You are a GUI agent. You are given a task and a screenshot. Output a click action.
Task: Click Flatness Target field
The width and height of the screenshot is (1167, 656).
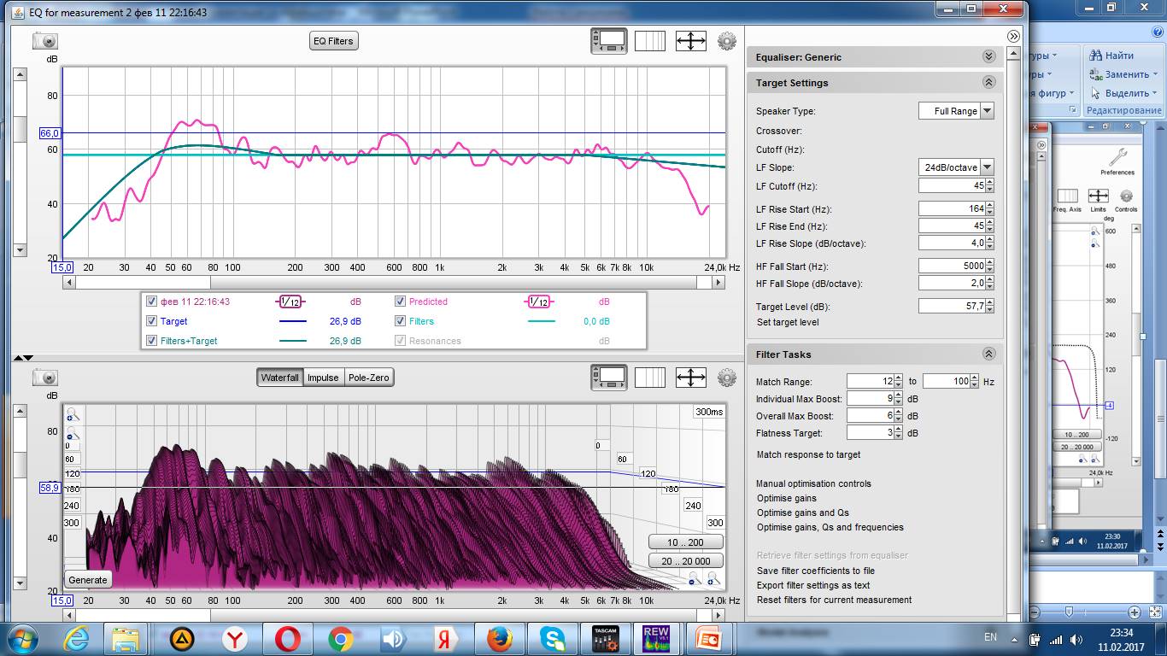[871, 433]
